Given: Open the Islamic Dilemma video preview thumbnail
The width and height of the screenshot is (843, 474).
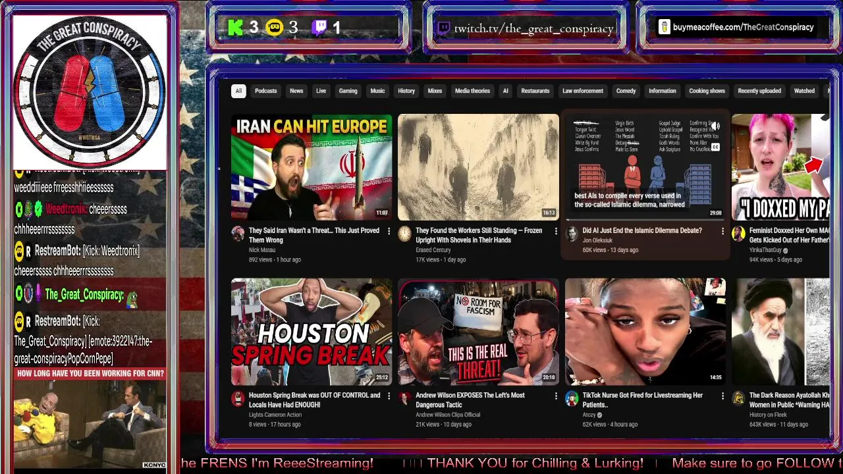Looking at the screenshot, I should click(645, 167).
